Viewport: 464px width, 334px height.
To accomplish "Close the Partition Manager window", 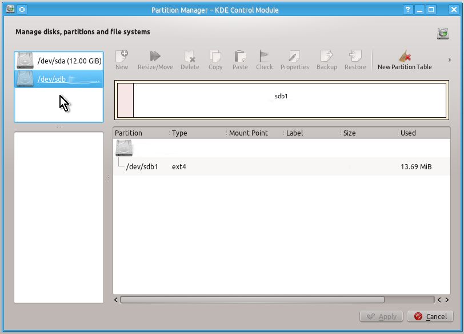I will tap(454, 10).
